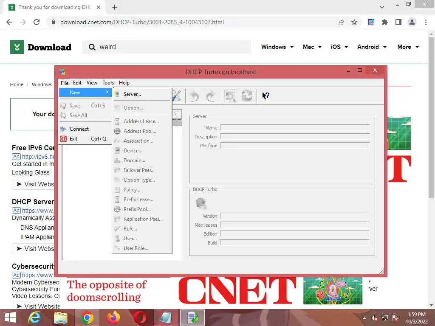Select Policy... menu entry
The width and height of the screenshot is (435, 326).
tap(142, 190)
